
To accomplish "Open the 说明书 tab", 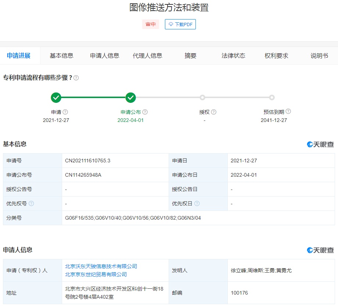I will click(319, 55).
